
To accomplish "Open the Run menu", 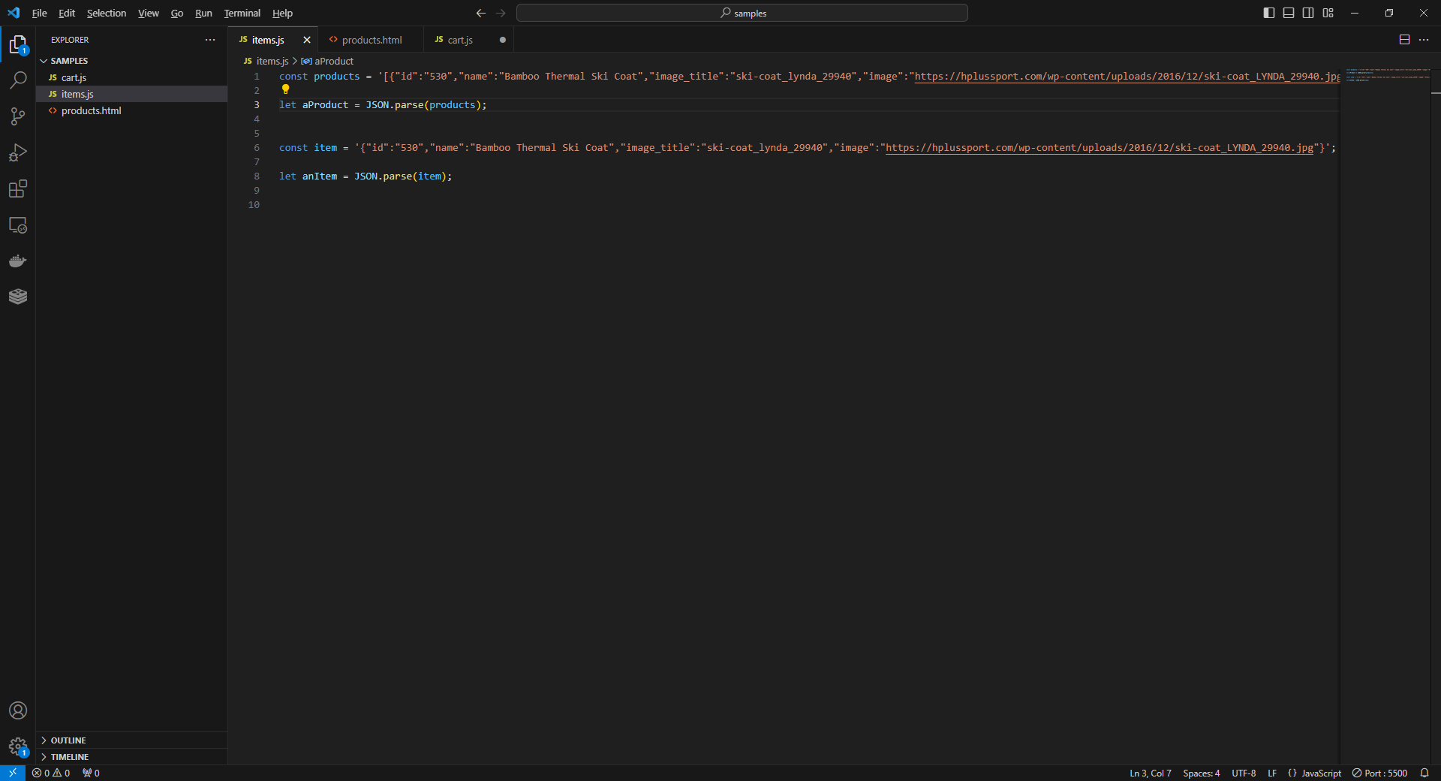I will tap(203, 13).
